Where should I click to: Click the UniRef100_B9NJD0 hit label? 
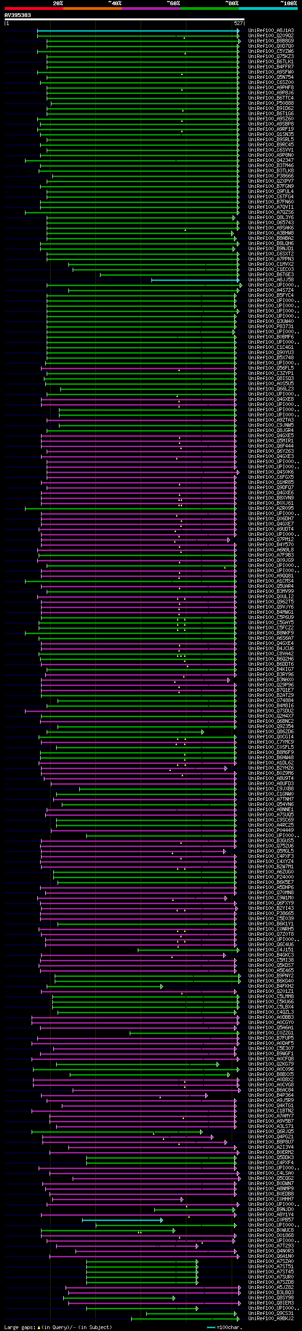click(271, 1210)
